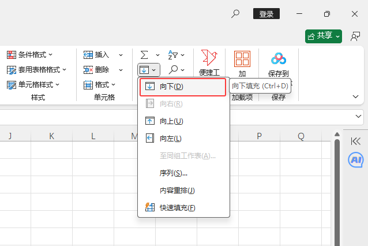
Task: Collapse the side pane double-chevron icon
Action: point(355,141)
